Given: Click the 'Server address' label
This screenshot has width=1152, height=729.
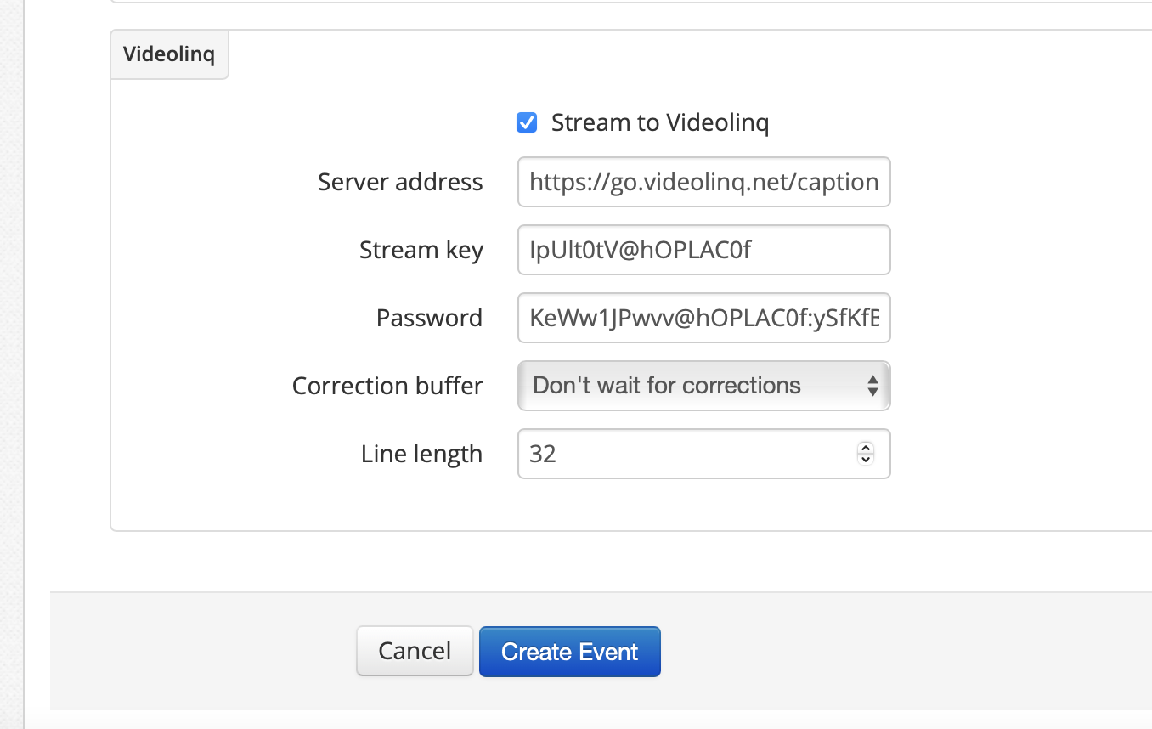Looking at the screenshot, I should [400, 182].
